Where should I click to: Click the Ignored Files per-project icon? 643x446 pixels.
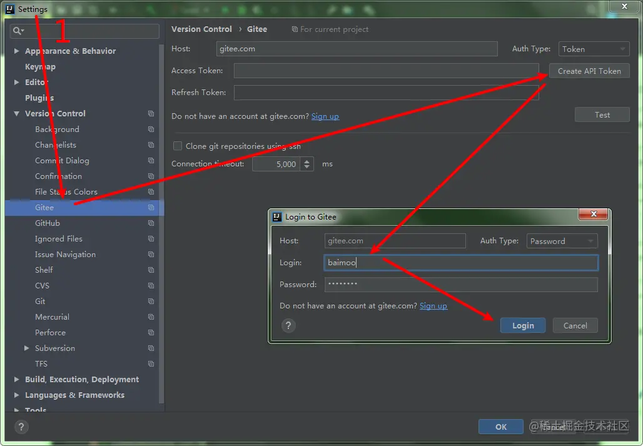151,238
